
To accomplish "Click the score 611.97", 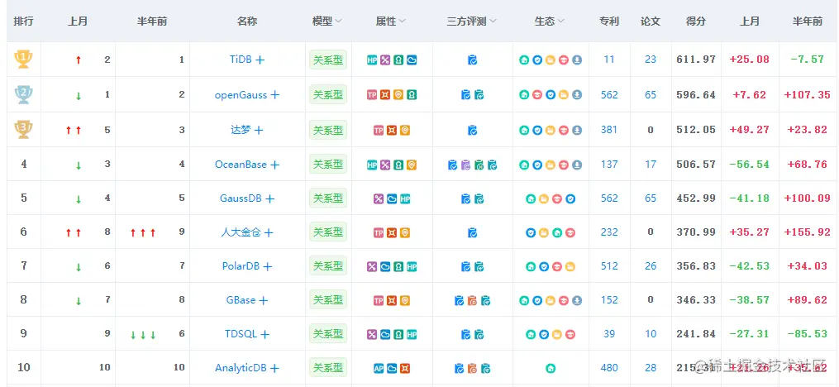I will 696,60.
